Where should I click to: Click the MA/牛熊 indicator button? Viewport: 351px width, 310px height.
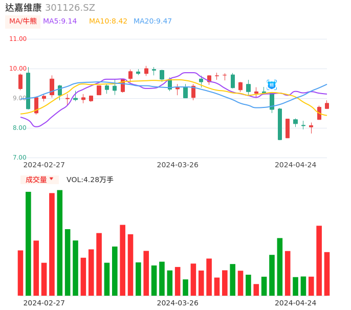pyautogui.click(x=23, y=21)
